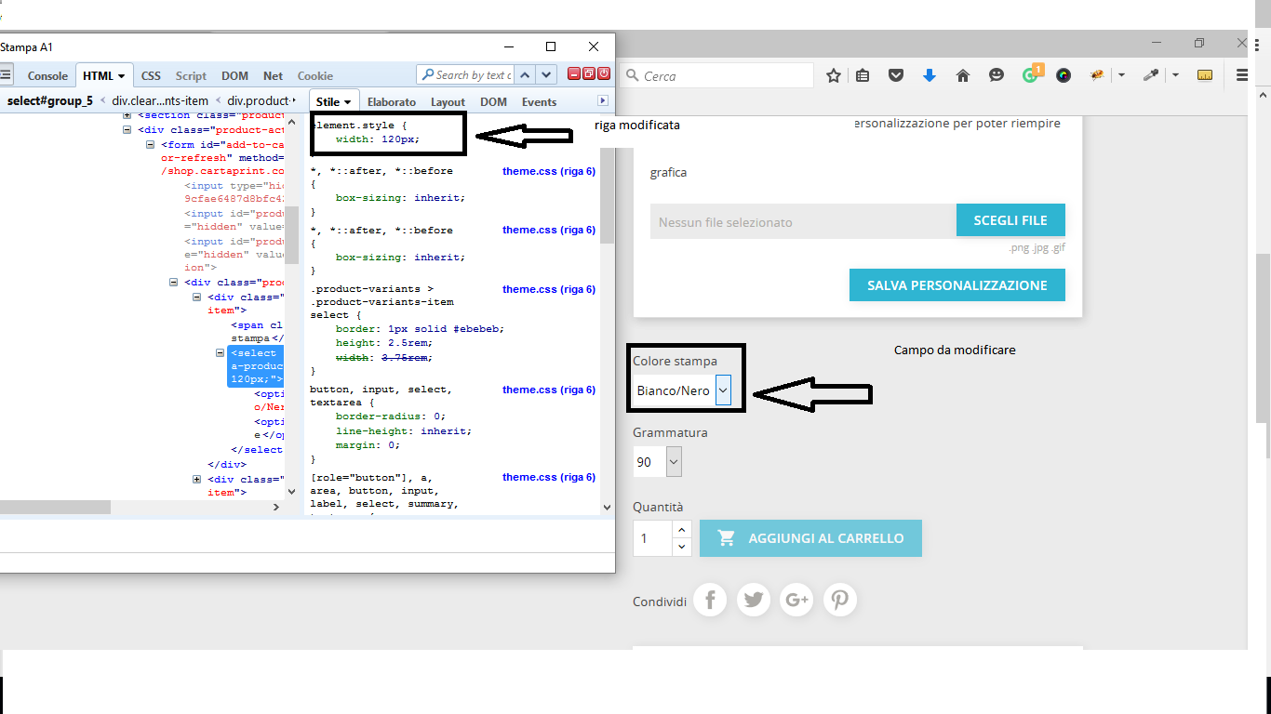Open the Grammarly icon with notification badge
Image resolution: width=1271 pixels, height=714 pixels.
(x=1031, y=74)
